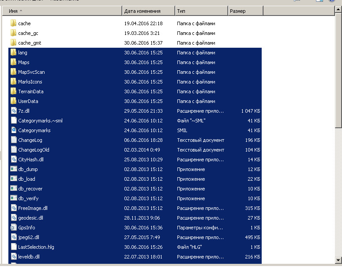The height and width of the screenshot is (270, 342).
Task: Select the 7z.dll file icon
Action: [13, 111]
